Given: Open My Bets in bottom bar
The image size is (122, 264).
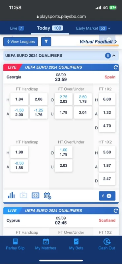Looking at the screenshot, I should (76, 244).
